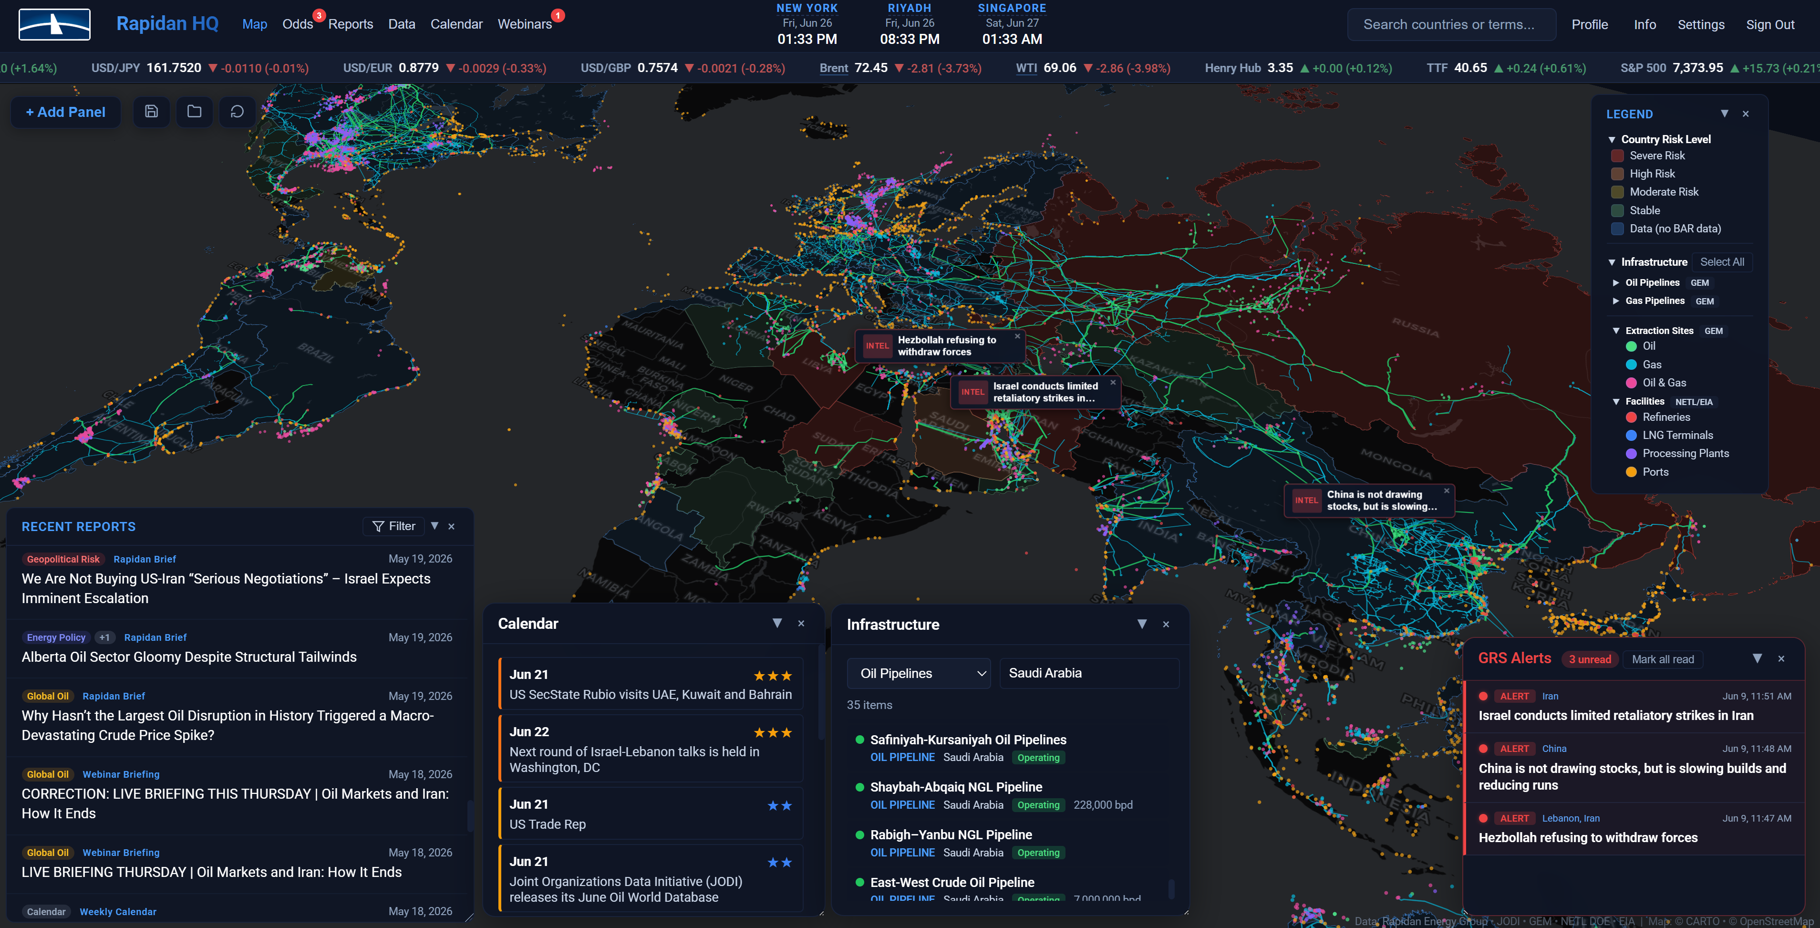Toggle Refineries facility layer
The height and width of the screenshot is (928, 1820).
click(x=1658, y=417)
